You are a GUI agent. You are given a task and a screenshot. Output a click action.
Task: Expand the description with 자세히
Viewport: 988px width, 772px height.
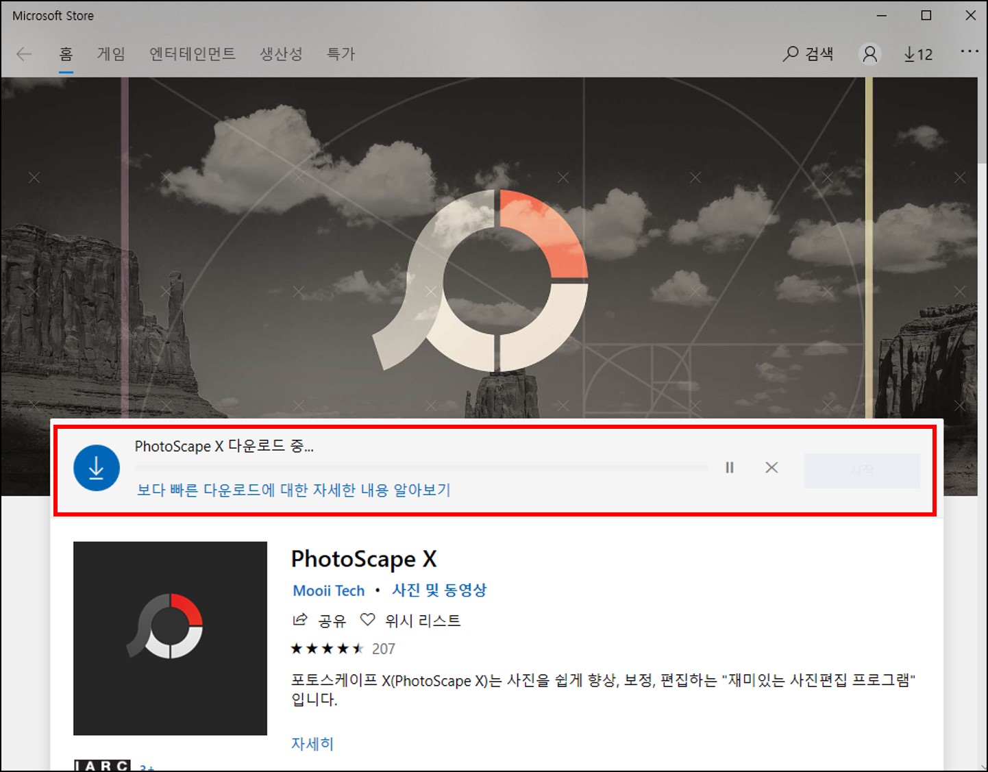312,744
